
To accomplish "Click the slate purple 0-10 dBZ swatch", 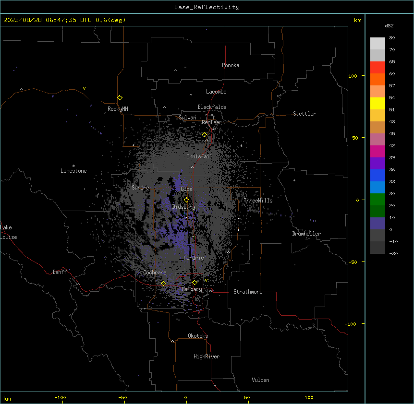I will [377, 224].
